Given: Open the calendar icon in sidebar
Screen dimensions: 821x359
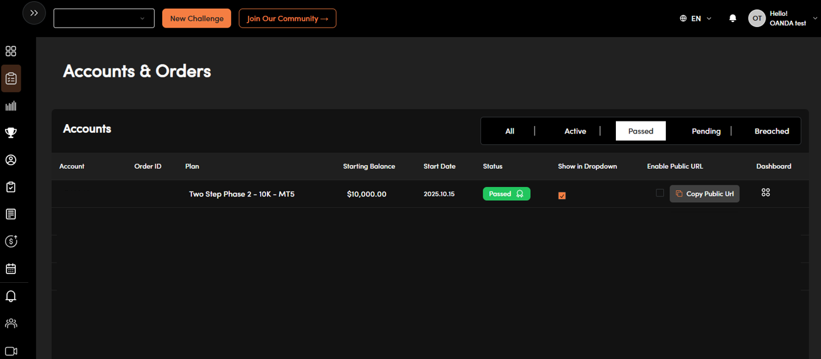Looking at the screenshot, I should click(x=11, y=268).
